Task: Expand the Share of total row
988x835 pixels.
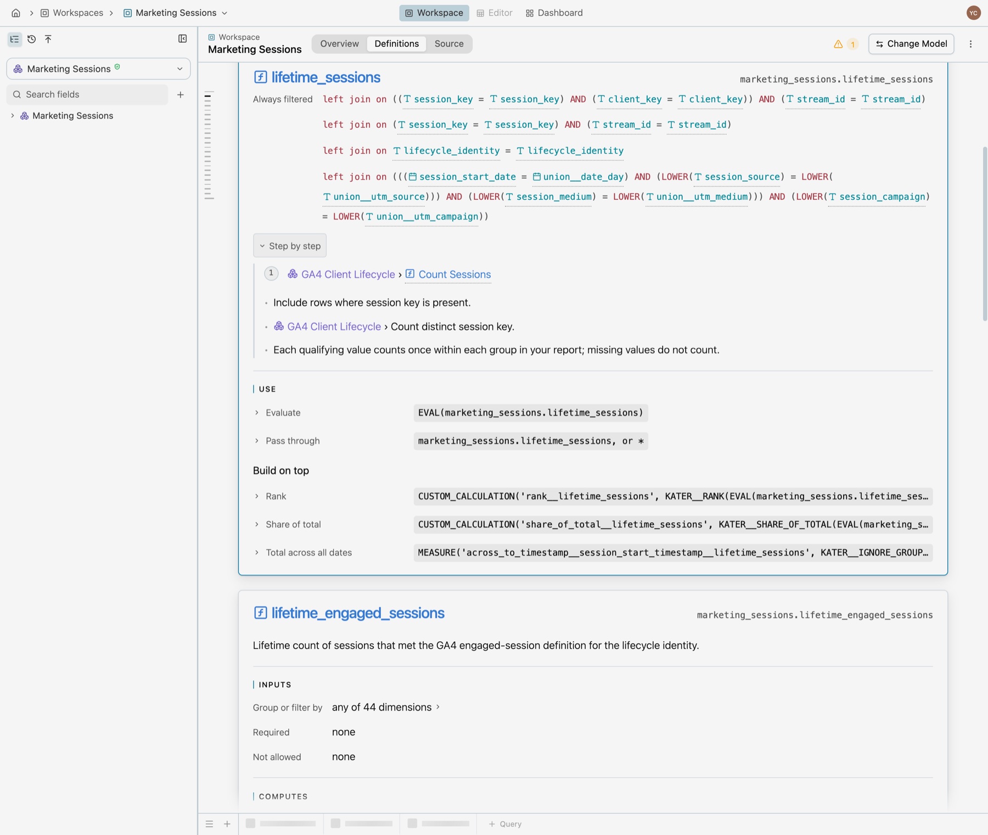Action: tap(256, 524)
